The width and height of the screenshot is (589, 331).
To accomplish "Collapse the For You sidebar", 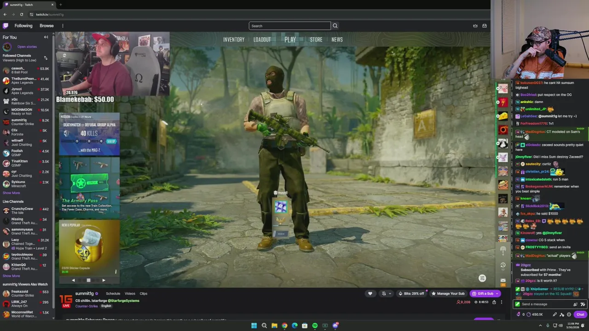I will point(46,37).
